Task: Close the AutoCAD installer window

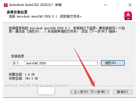Action: click(130, 5)
